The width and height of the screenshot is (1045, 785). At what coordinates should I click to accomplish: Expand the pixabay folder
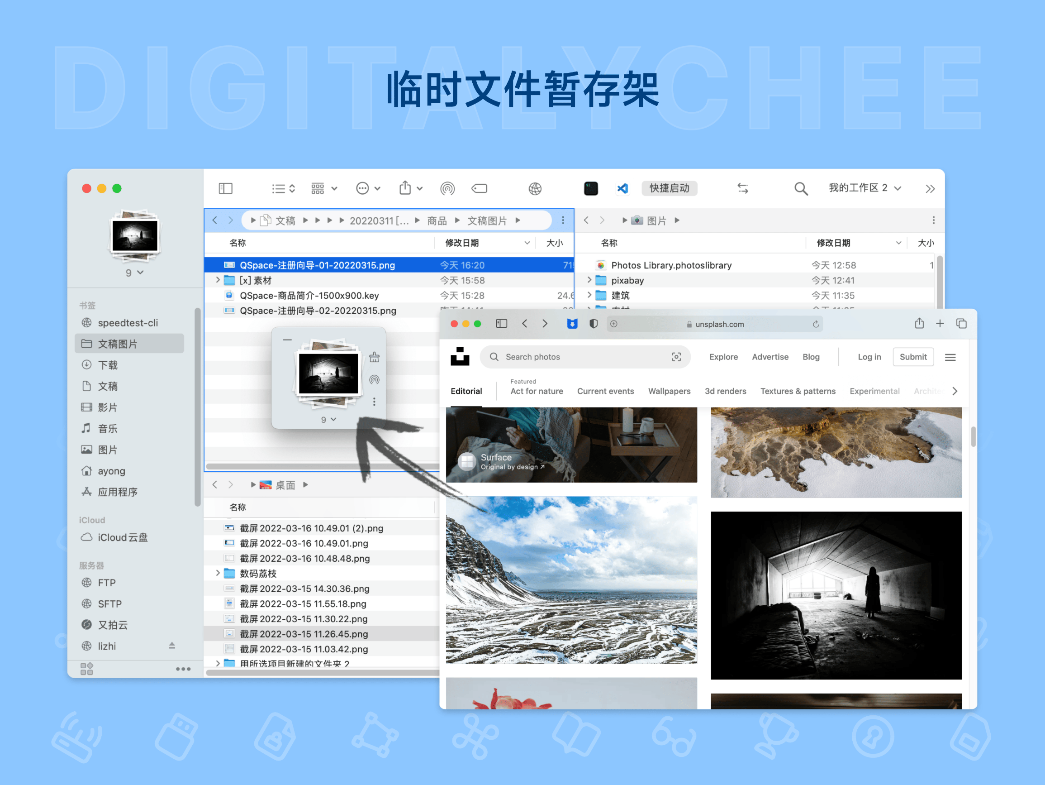tap(589, 280)
